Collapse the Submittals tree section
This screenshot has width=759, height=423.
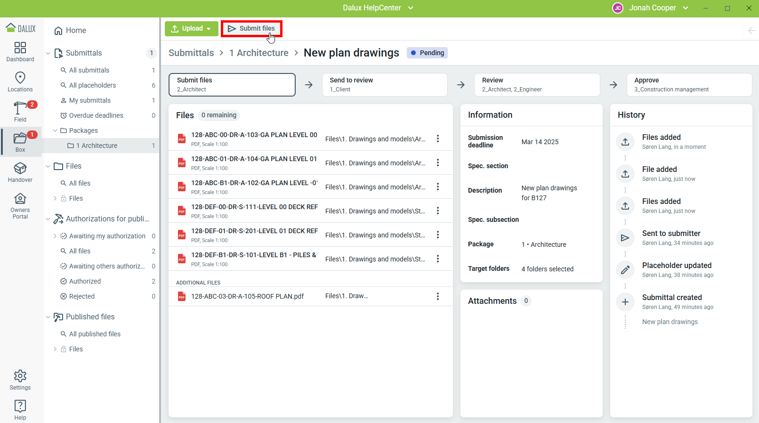(48, 53)
